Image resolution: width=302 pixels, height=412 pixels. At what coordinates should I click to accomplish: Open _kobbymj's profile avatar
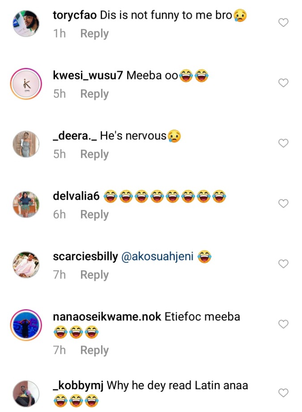pos(26,393)
